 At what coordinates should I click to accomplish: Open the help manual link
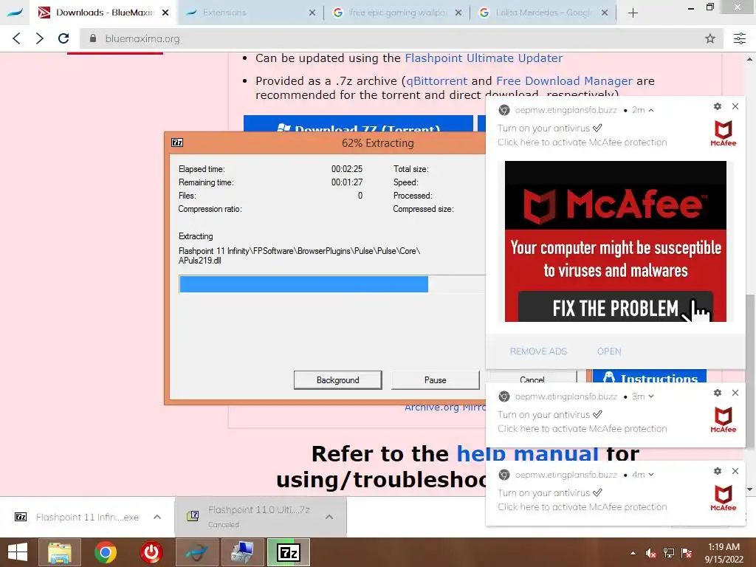tap(527, 454)
